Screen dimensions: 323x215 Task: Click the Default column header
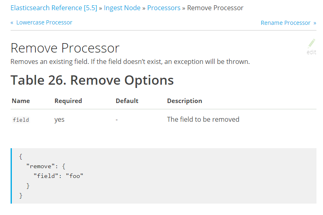click(127, 101)
